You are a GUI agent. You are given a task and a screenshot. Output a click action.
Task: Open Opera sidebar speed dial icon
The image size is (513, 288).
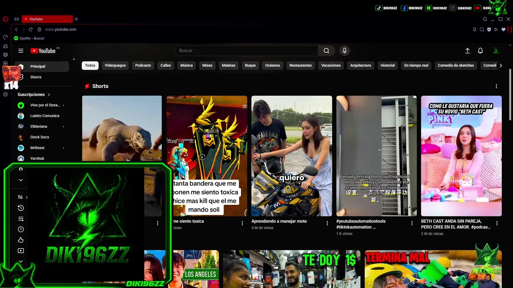click(x=5, y=37)
